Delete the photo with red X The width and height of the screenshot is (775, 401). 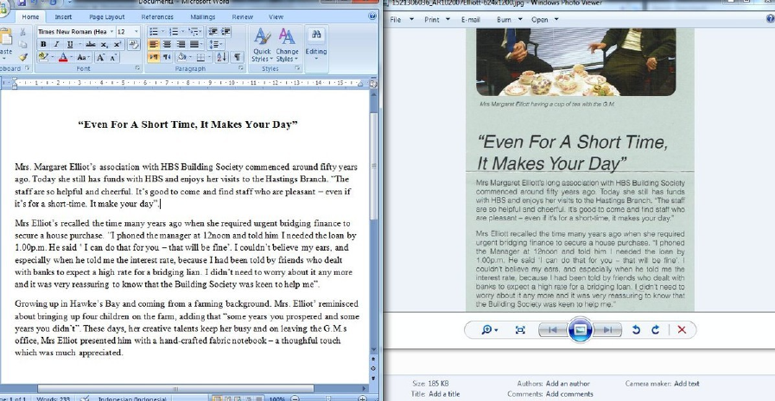[682, 330]
